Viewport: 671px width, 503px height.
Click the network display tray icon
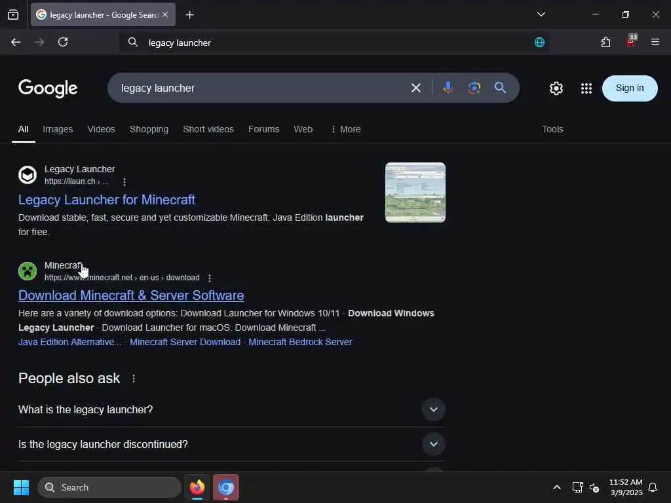click(x=577, y=487)
